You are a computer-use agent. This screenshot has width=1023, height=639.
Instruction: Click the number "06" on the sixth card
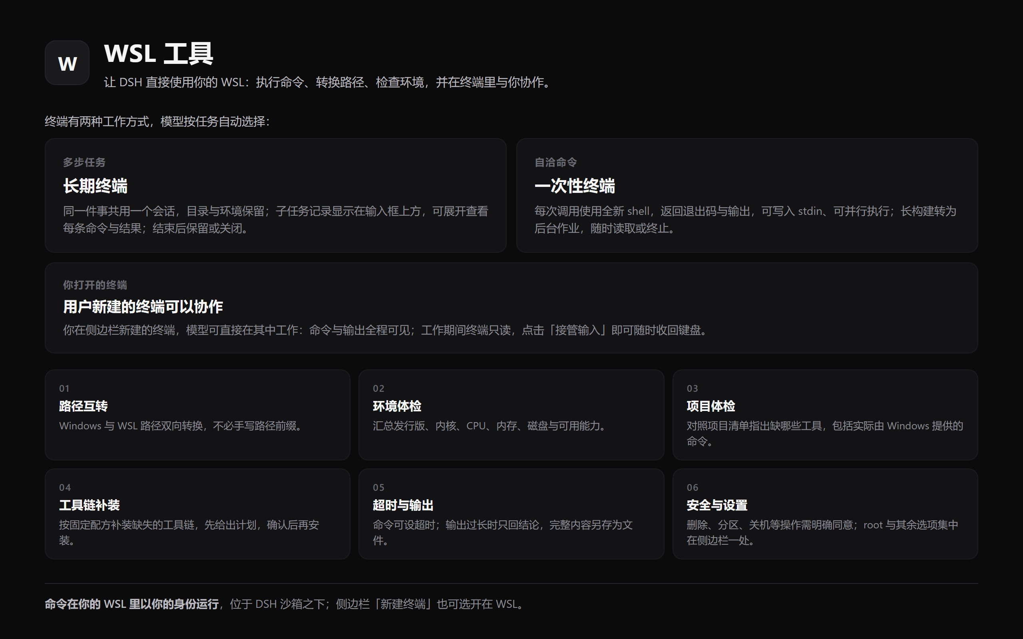click(x=693, y=488)
